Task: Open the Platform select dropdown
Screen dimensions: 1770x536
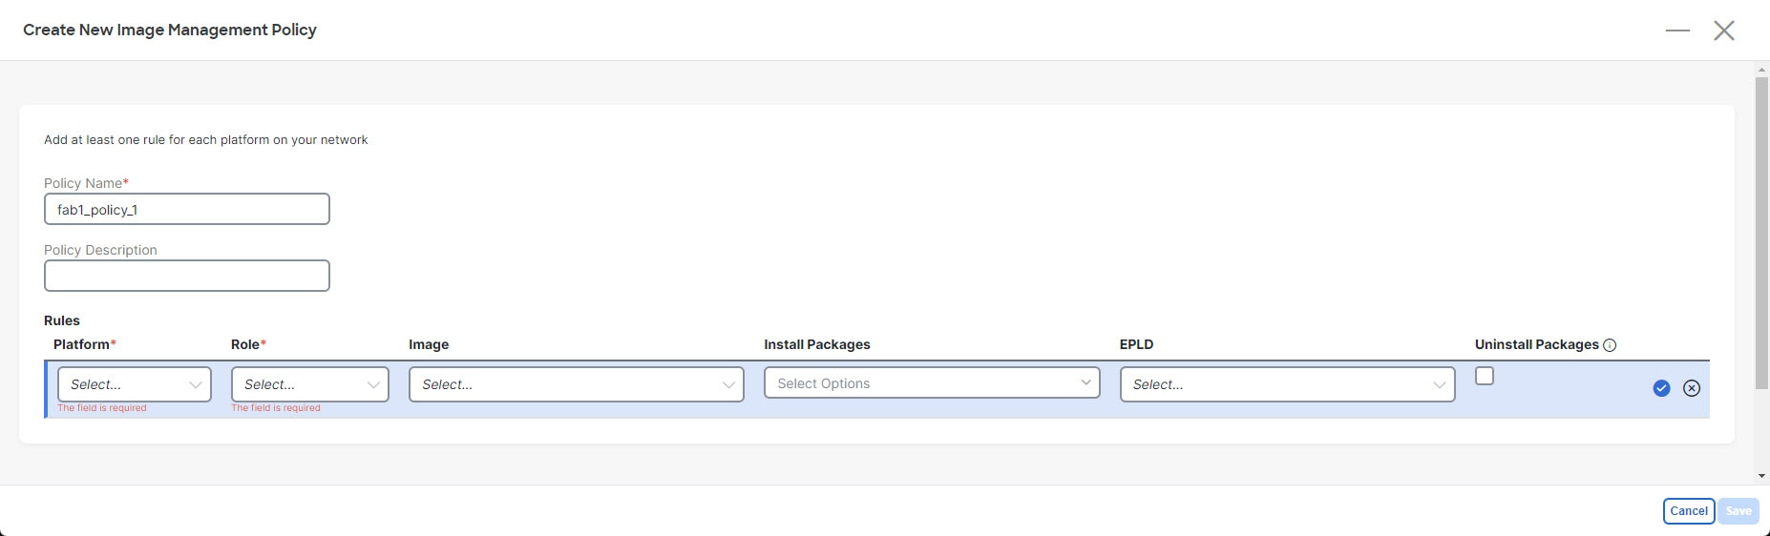Action: [135, 384]
